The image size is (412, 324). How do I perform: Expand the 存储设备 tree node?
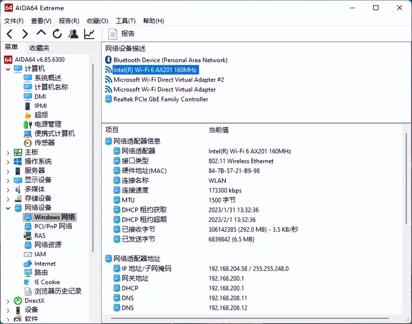pos(8,199)
